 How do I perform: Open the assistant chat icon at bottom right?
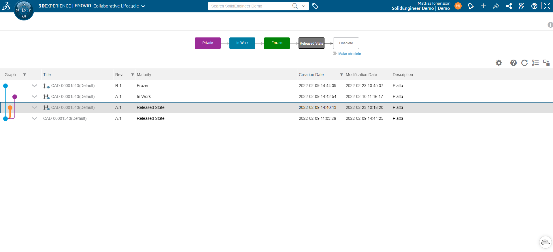[x=545, y=242]
